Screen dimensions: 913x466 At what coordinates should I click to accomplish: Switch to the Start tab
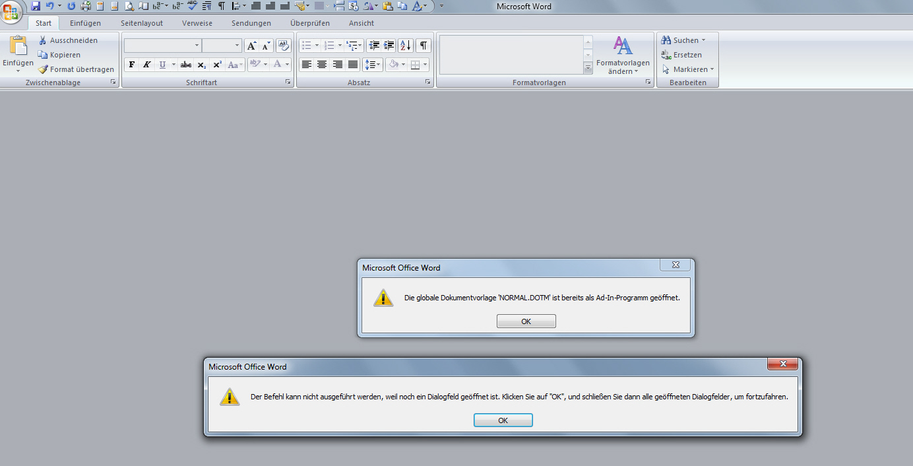pyautogui.click(x=44, y=23)
